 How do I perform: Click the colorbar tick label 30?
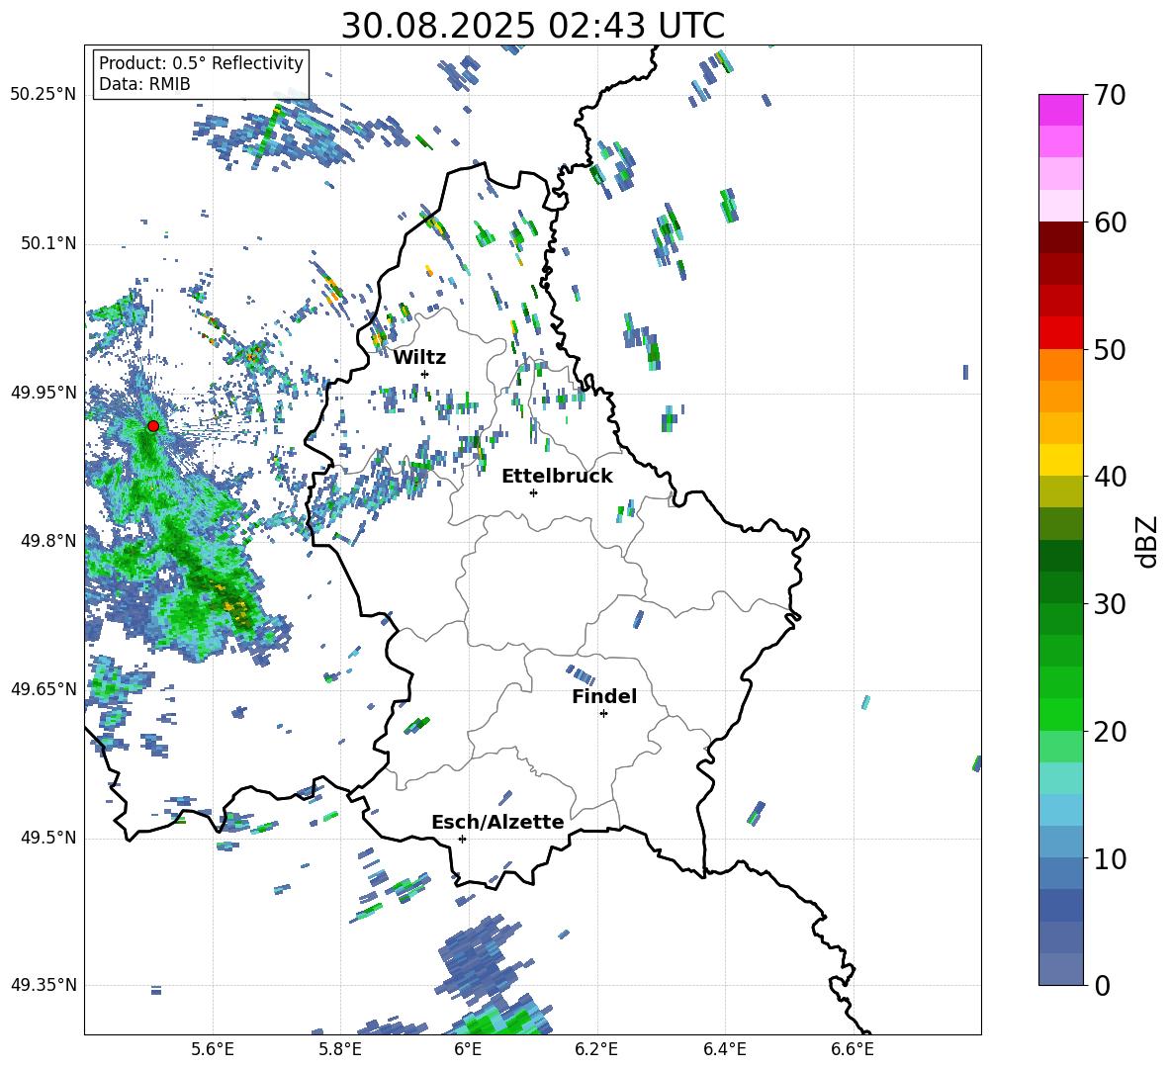click(1109, 604)
